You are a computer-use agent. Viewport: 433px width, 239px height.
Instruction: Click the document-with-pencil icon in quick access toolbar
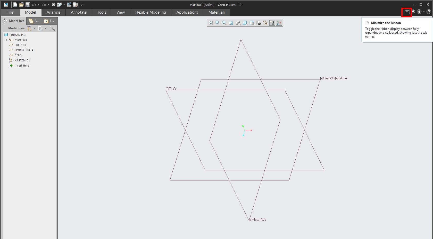click(76, 5)
